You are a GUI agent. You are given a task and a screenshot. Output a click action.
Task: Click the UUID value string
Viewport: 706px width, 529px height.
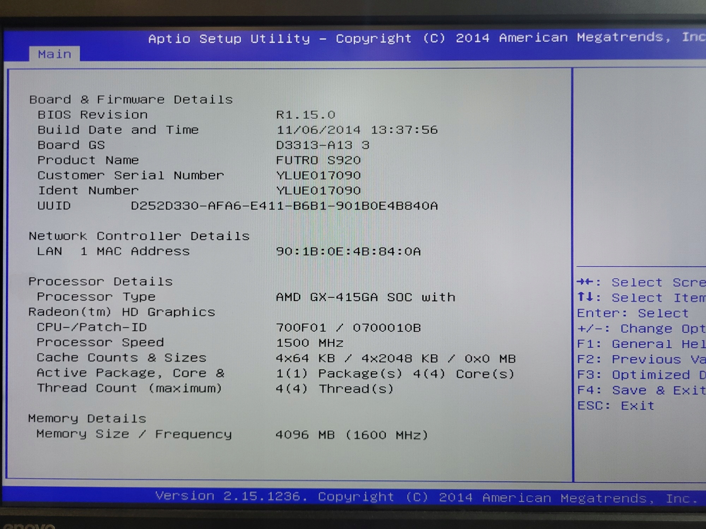coord(284,206)
